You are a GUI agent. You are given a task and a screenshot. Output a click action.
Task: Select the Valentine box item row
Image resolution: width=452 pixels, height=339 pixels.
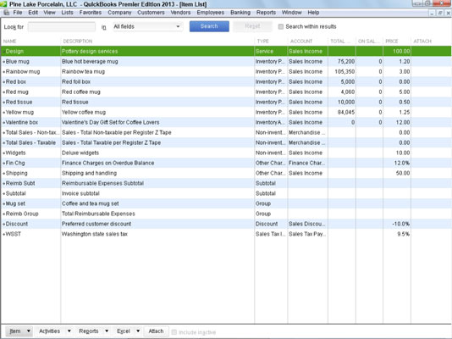pos(226,122)
